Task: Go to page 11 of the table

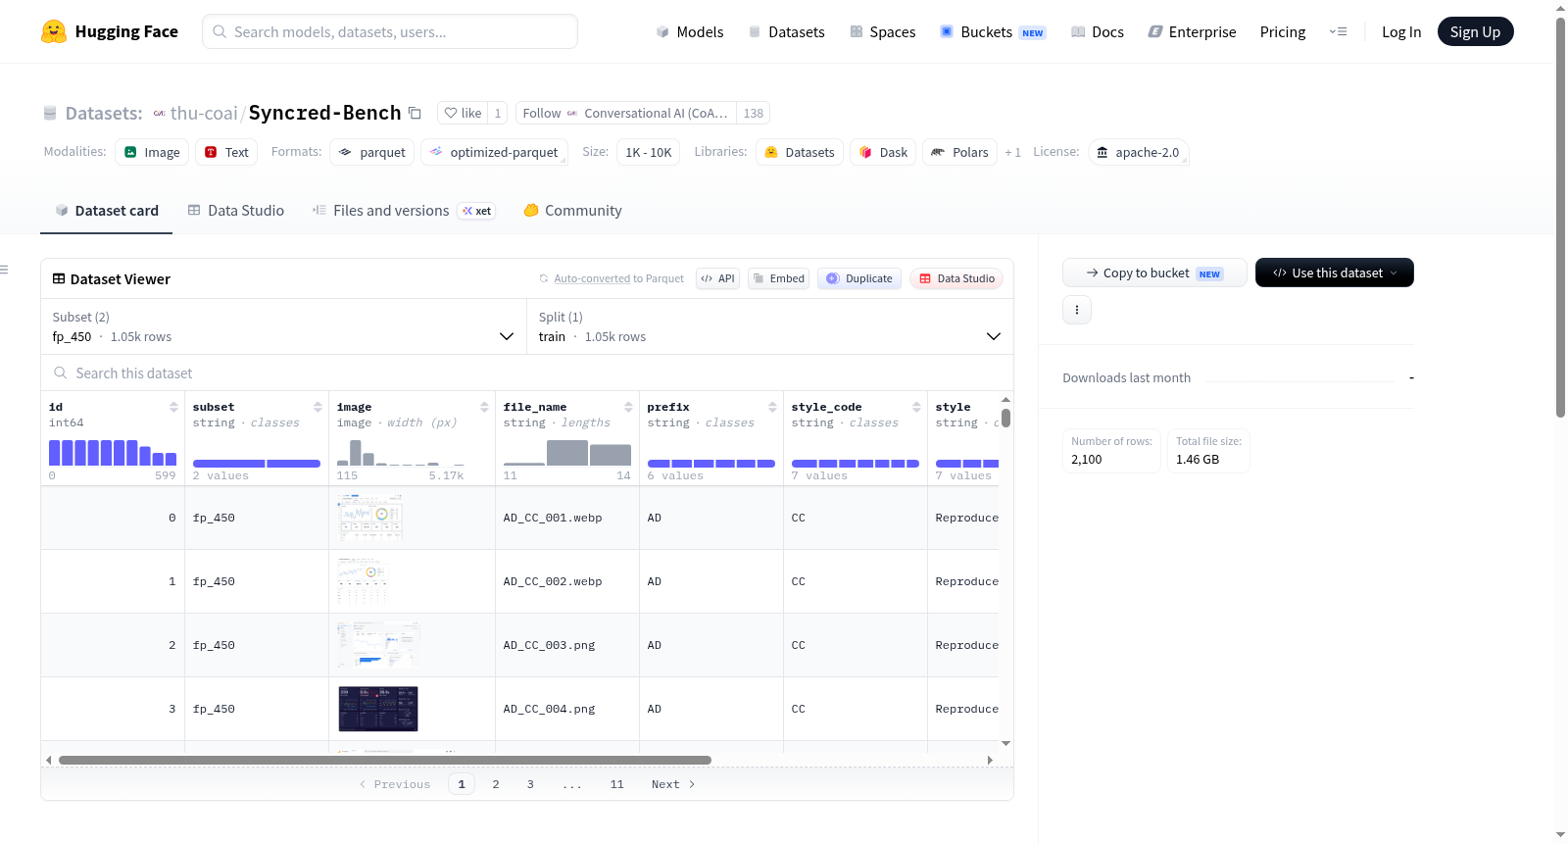Action: click(x=617, y=784)
